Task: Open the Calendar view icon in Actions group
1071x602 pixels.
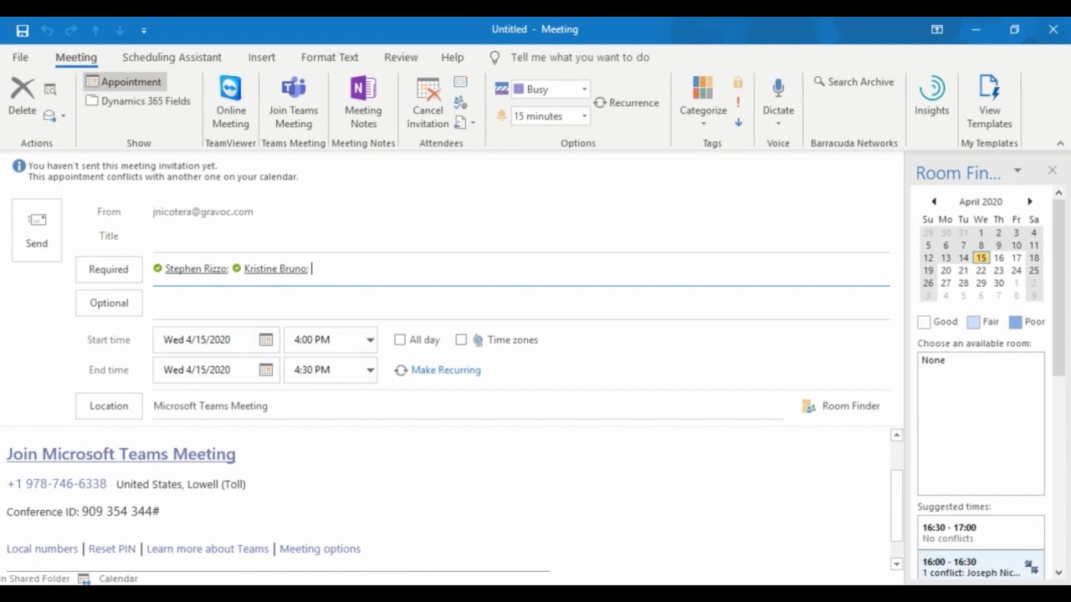Action: 50,89
